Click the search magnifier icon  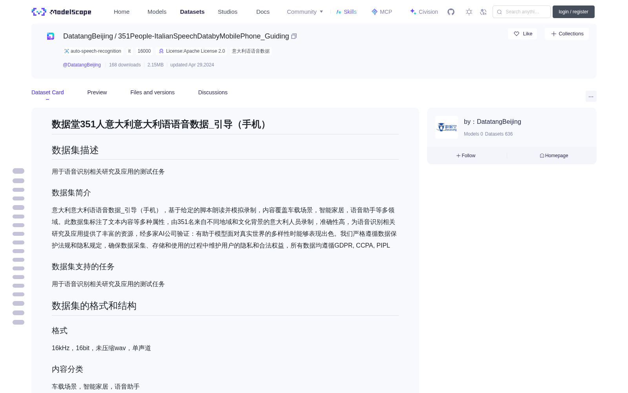point(499,12)
